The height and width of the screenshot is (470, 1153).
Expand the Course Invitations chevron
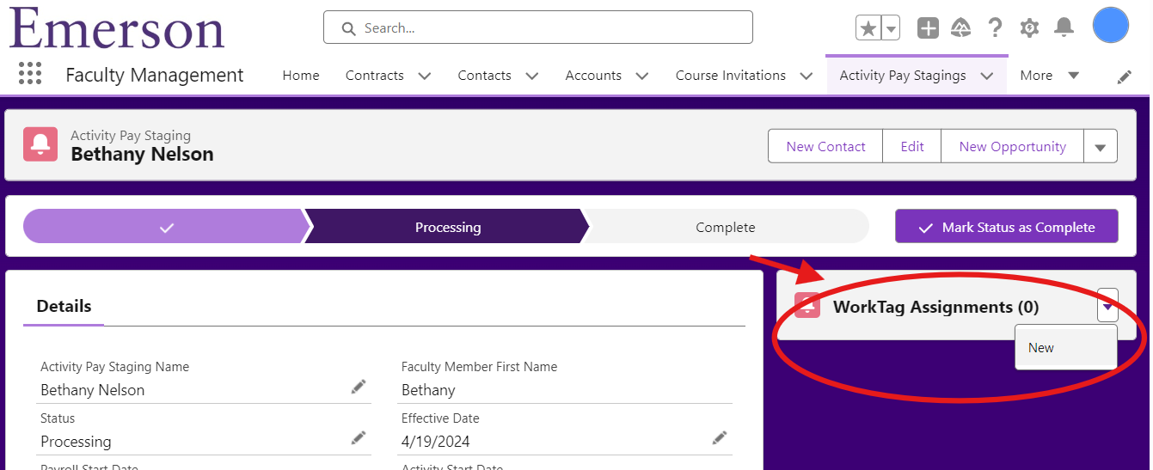click(x=806, y=76)
